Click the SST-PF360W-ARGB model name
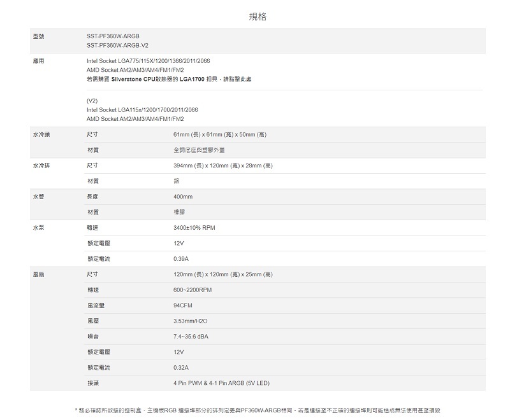510x420 pixels. pos(112,37)
